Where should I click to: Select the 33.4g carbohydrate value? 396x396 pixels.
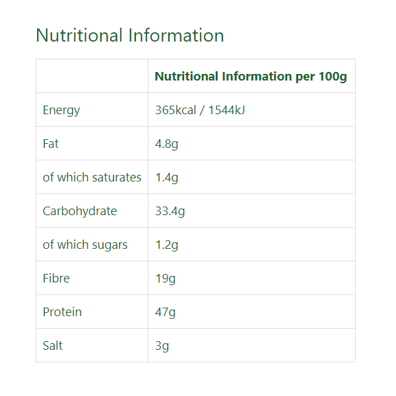tap(170, 211)
